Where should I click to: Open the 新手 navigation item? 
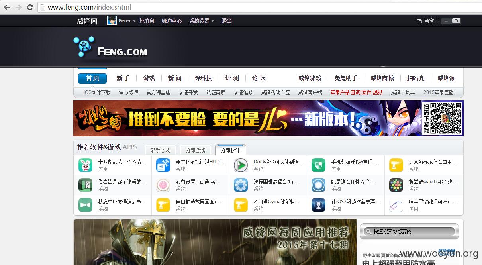pyautogui.click(x=123, y=78)
